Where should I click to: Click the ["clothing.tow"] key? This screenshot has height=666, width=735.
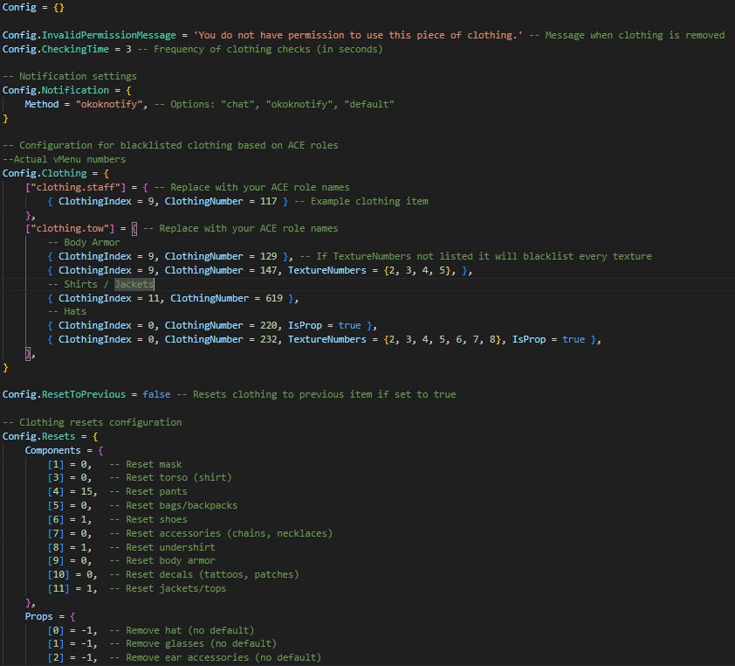click(x=70, y=229)
